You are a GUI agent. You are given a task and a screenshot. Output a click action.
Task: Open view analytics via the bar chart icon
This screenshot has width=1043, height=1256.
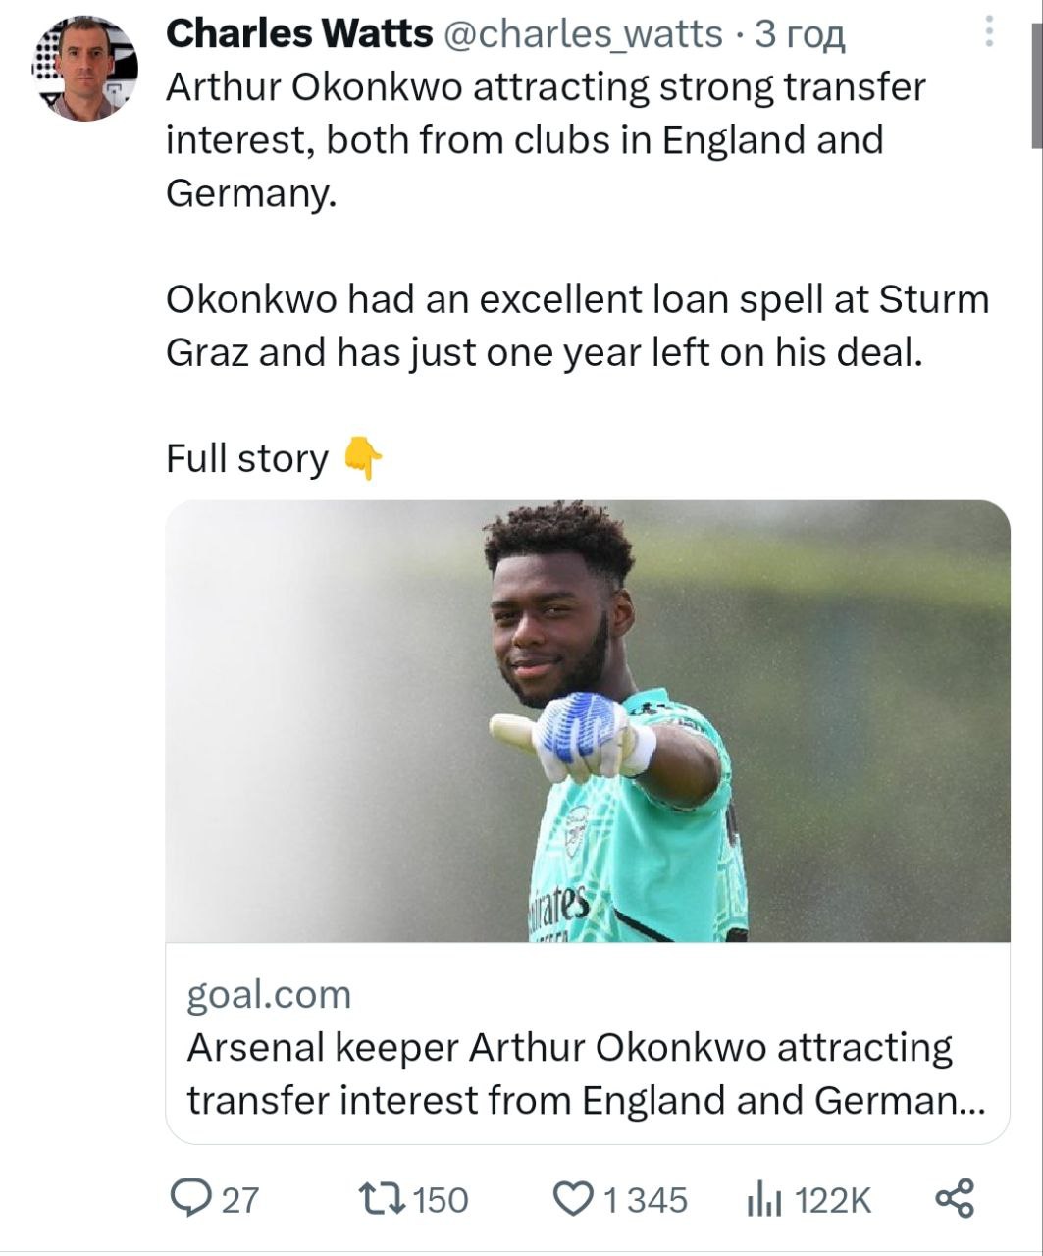(764, 1199)
